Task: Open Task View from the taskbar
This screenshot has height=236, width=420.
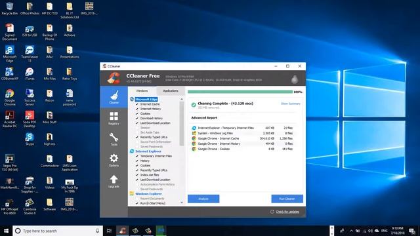Action: [x=109, y=230]
